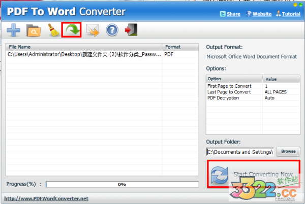Screen dimensions: 305x204
Task: Click the Auto decryption value
Action: [269, 98]
